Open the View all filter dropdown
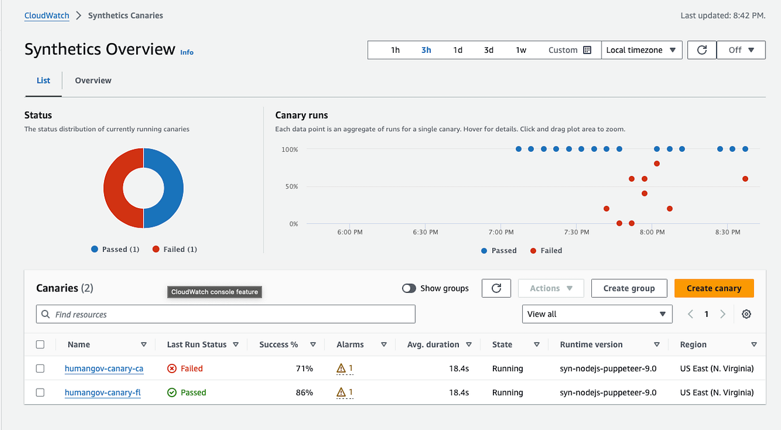Viewport: 781px width, 430px height. coord(596,314)
